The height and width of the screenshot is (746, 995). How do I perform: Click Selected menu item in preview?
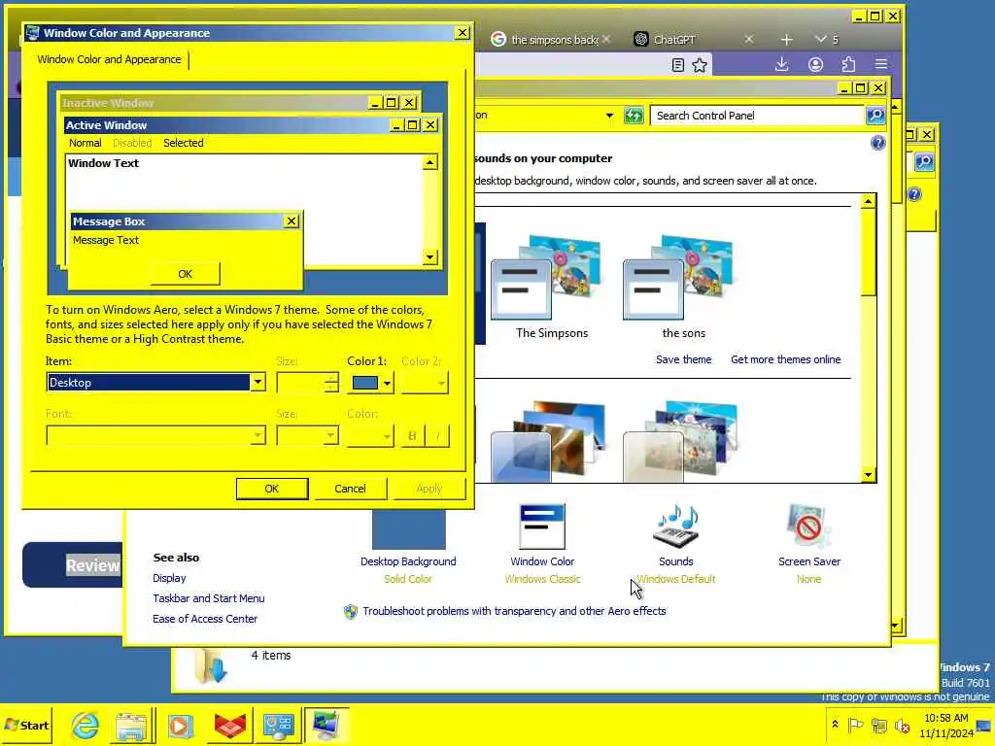click(x=184, y=143)
